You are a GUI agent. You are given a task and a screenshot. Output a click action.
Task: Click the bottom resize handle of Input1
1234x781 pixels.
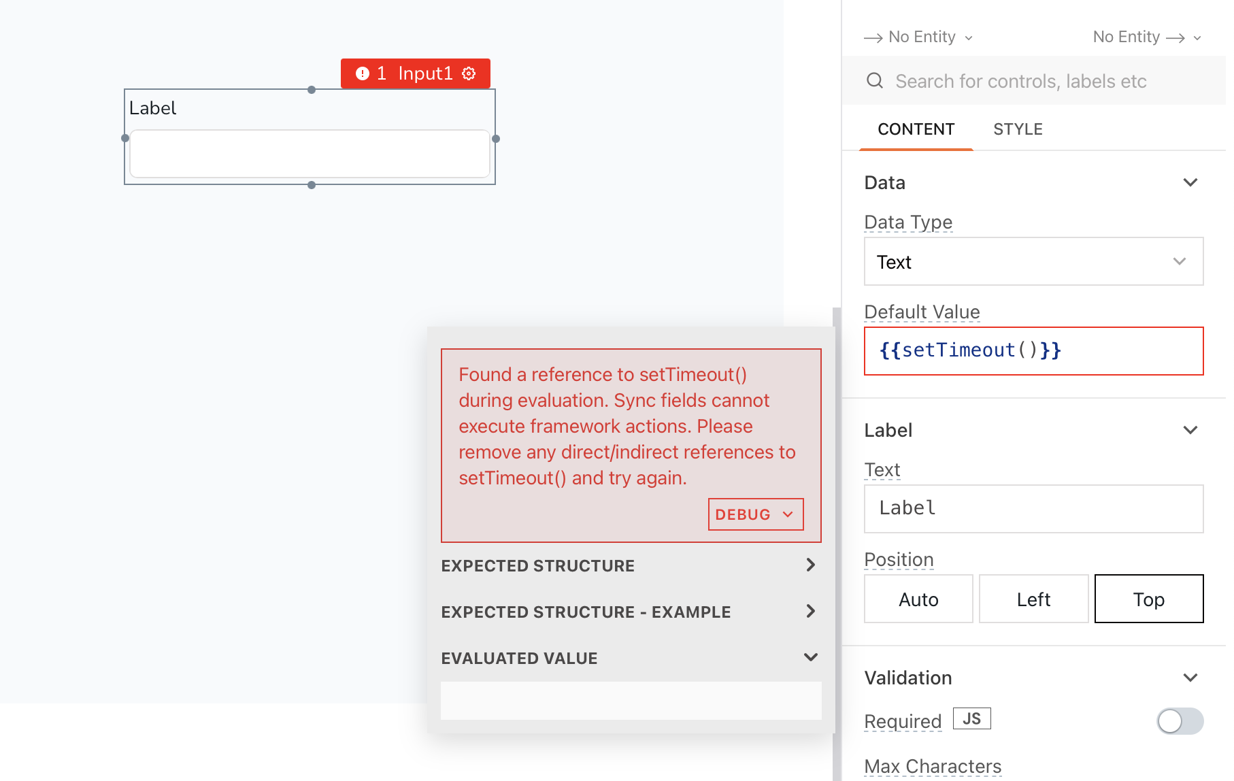[x=312, y=185]
